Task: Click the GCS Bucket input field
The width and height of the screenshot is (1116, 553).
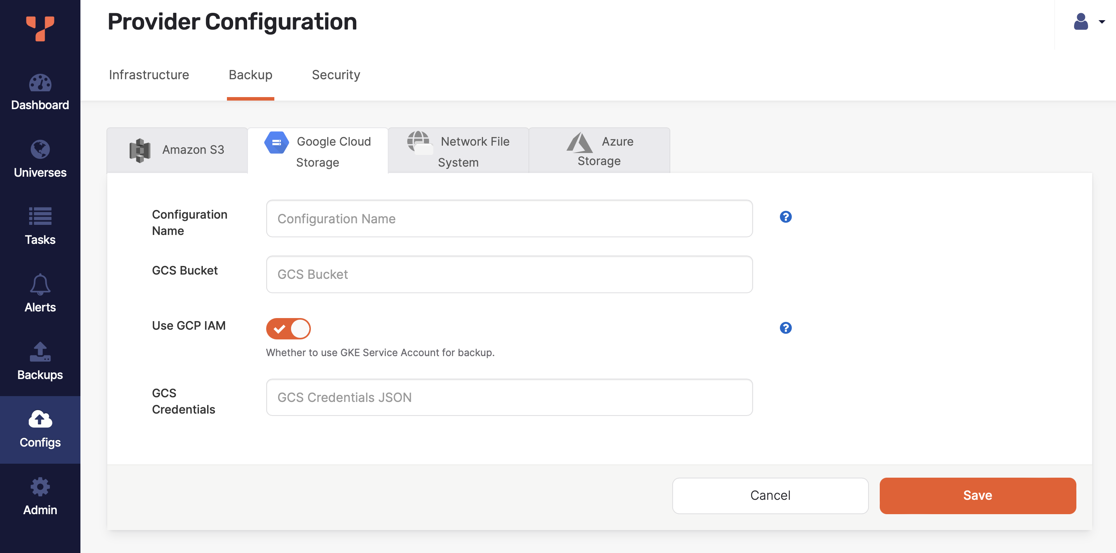Action: 509,274
